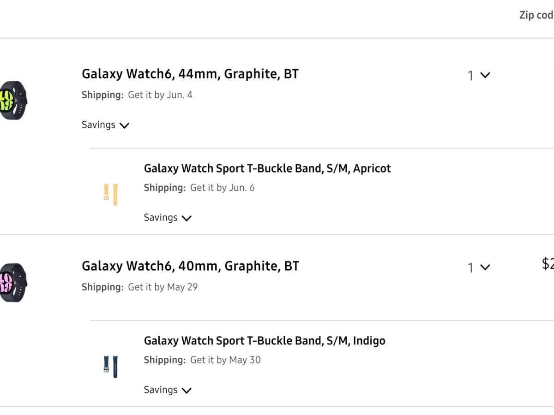Open quantity dropdown for 40mm Galaxy Watch6

point(478,267)
